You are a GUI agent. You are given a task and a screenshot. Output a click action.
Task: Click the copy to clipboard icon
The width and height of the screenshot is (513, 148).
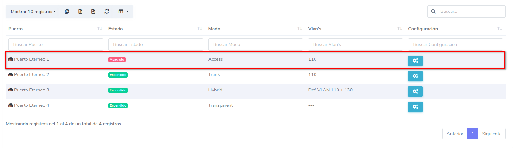coord(67,12)
